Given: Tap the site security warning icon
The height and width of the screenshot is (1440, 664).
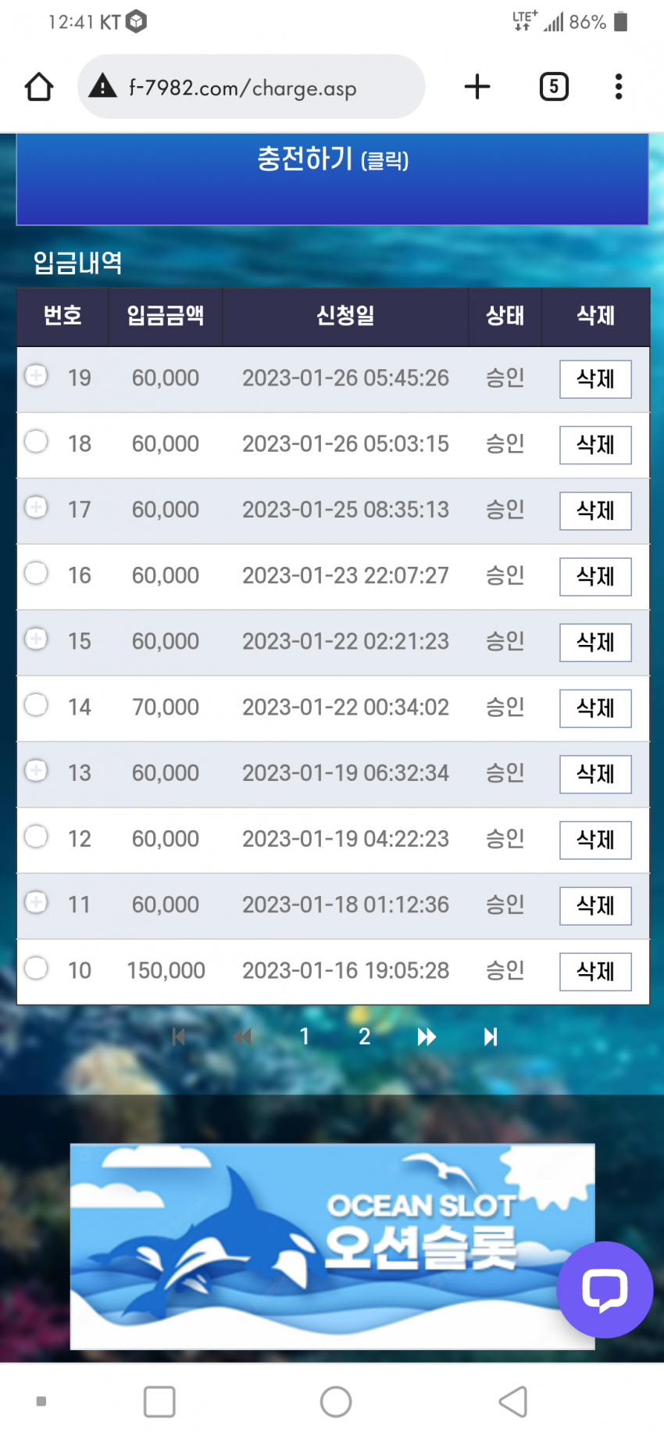Looking at the screenshot, I should 103,86.
